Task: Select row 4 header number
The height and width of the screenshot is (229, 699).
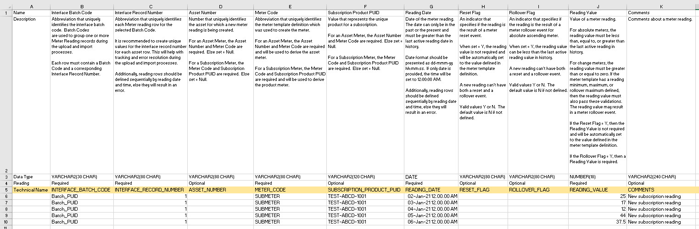Action: coord(6,183)
